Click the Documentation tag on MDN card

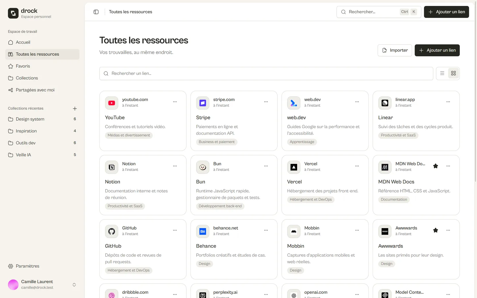point(394,200)
